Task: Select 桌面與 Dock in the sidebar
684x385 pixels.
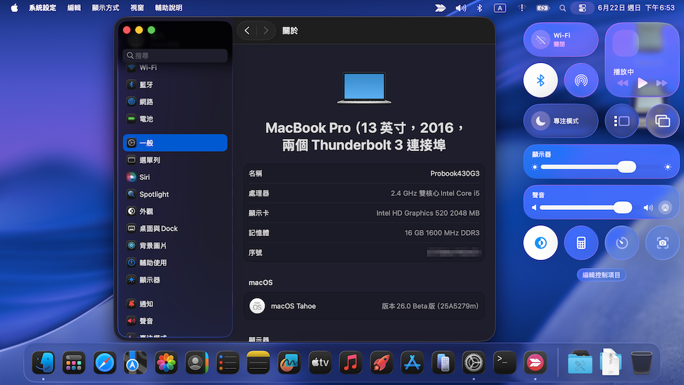Action: coord(175,229)
